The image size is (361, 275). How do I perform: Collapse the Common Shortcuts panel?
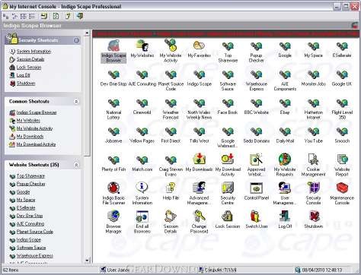pyautogui.click(x=76, y=101)
